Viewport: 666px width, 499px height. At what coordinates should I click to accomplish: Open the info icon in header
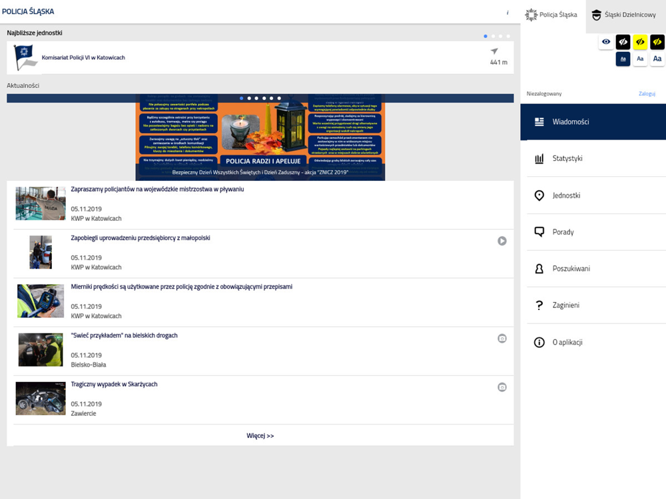507,13
